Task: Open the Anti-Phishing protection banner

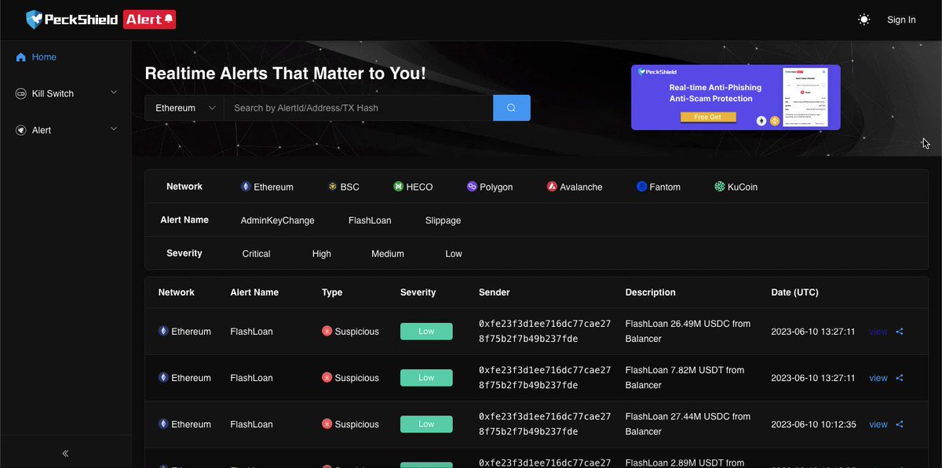Action: [736, 97]
